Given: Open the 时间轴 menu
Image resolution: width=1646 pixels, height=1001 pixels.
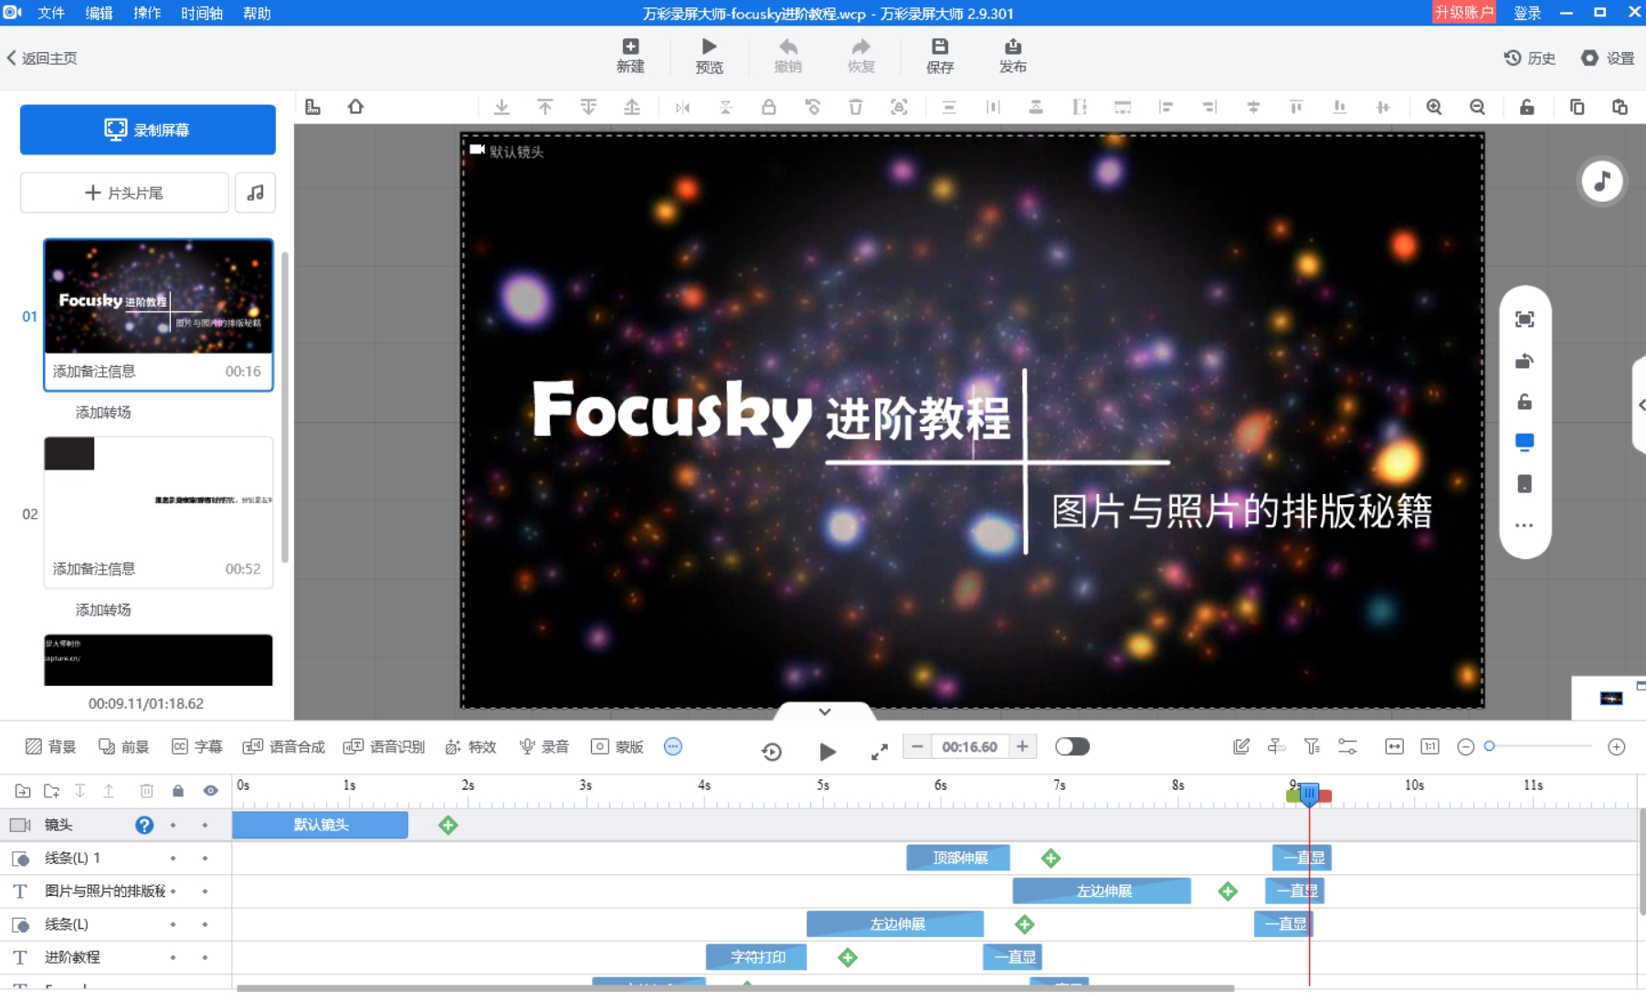Looking at the screenshot, I should [202, 13].
